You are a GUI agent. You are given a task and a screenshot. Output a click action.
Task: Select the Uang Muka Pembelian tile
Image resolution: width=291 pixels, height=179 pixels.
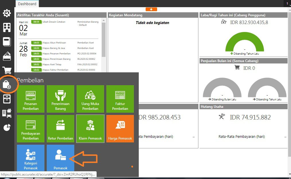tap(90, 99)
